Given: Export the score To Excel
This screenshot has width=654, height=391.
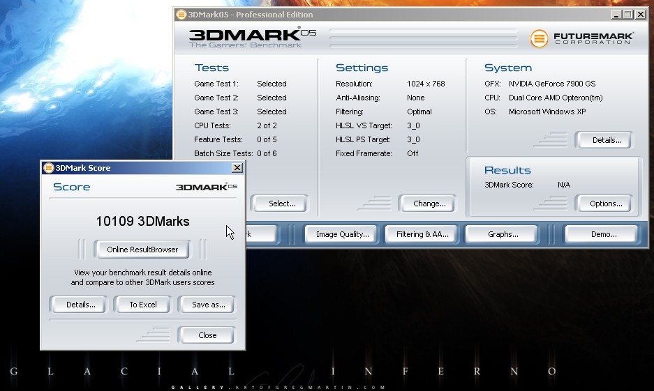Looking at the screenshot, I should pyautogui.click(x=142, y=305).
